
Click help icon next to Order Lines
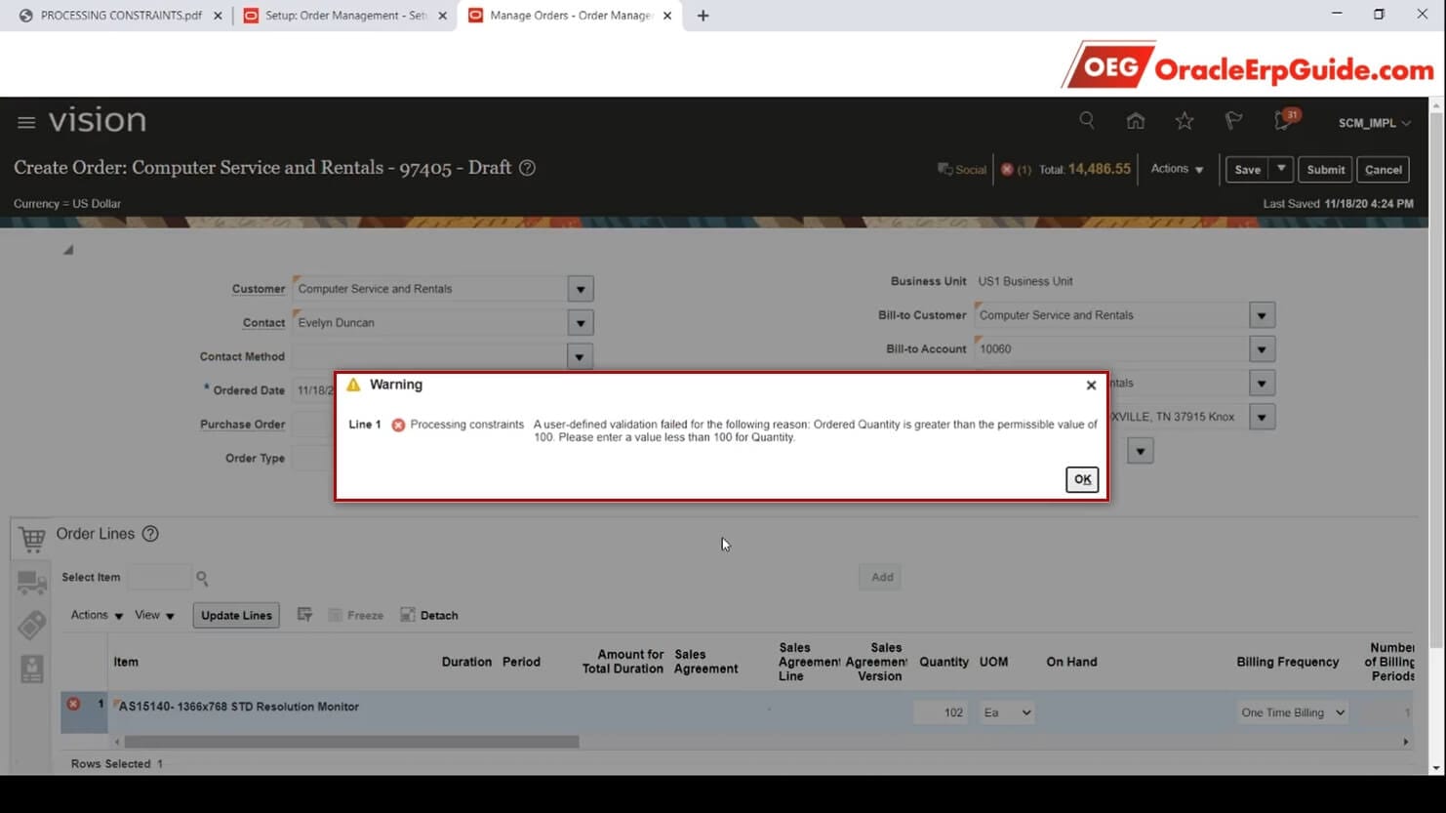pos(150,534)
